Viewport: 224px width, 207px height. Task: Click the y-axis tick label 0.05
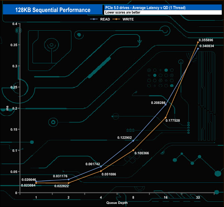pos(14,172)
